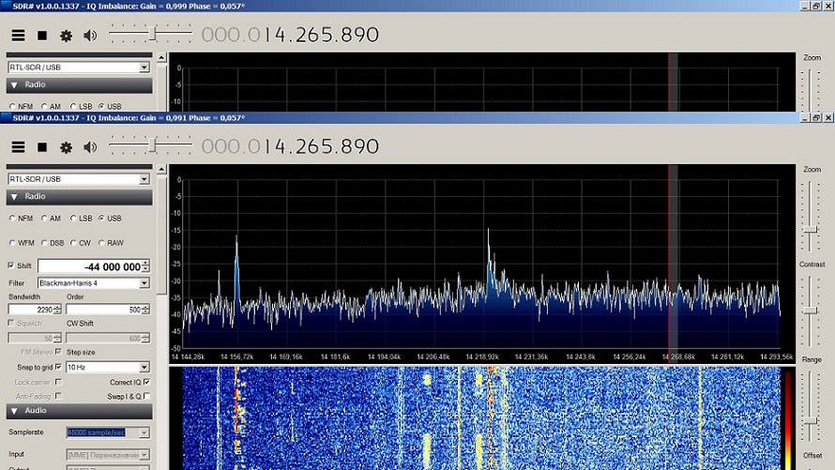Maximize the front SDR# window

(816, 117)
